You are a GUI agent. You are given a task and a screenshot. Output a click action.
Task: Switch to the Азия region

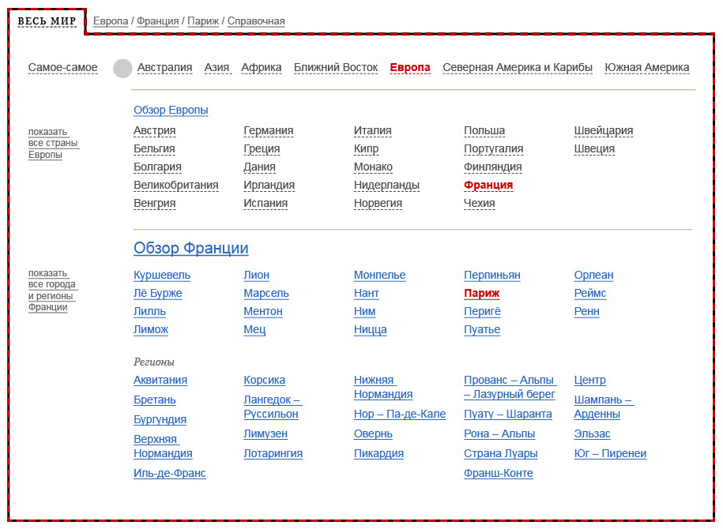(x=217, y=68)
